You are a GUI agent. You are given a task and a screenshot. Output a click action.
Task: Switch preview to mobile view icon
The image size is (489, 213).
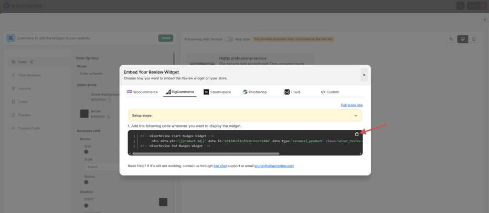coord(473,39)
